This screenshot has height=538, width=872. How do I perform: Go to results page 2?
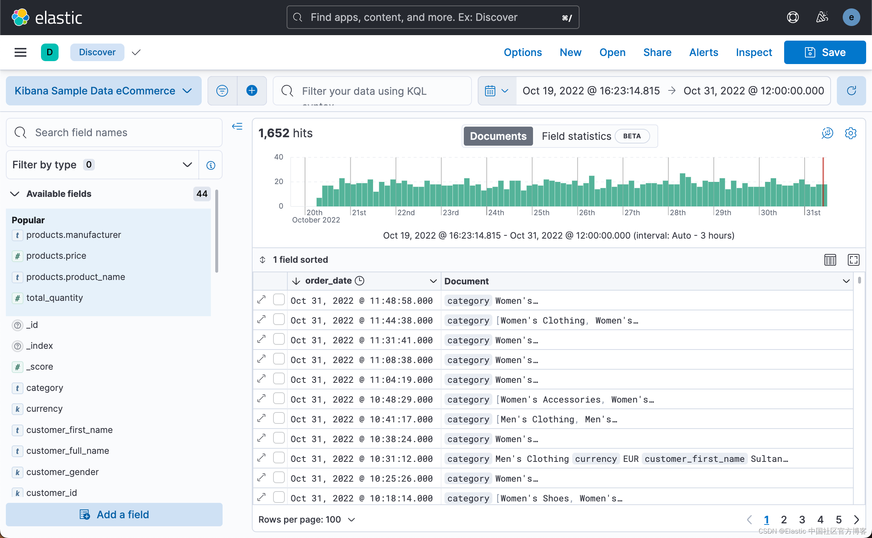[x=783, y=519]
